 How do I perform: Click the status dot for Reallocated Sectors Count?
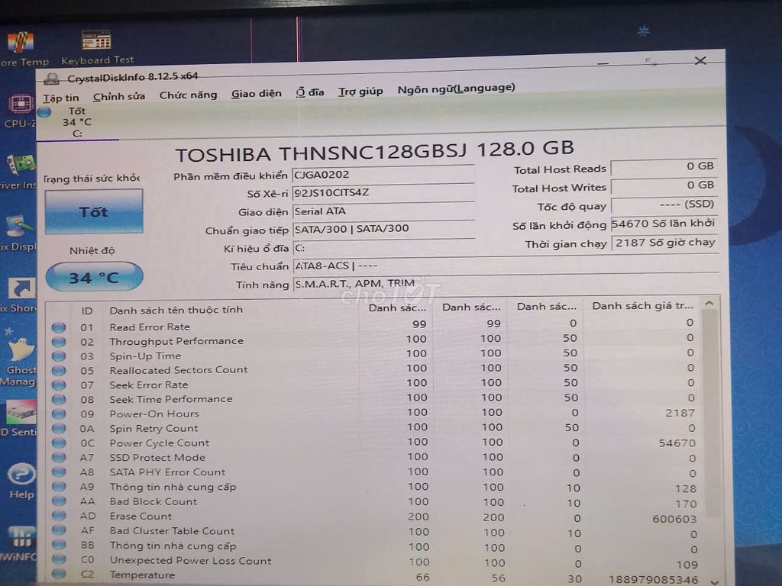point(58,371)
